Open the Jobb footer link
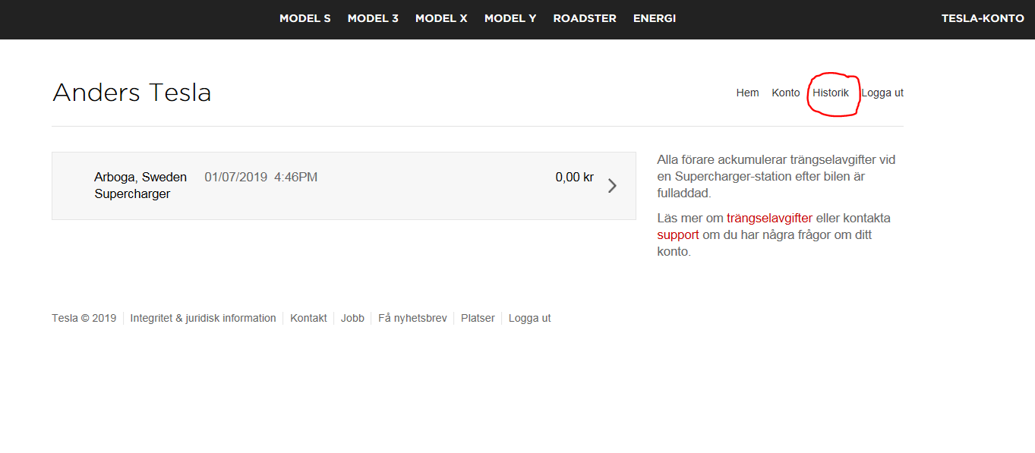The height and width of the screenshot is (453, 1035). click(352, 318)
